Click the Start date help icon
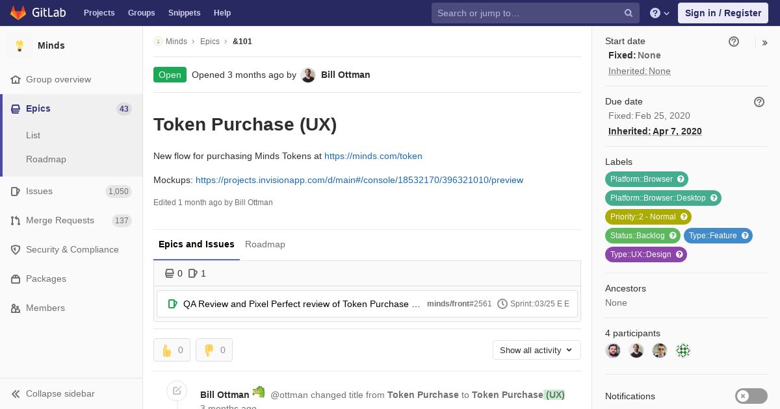780x409 pixels. 734,42
